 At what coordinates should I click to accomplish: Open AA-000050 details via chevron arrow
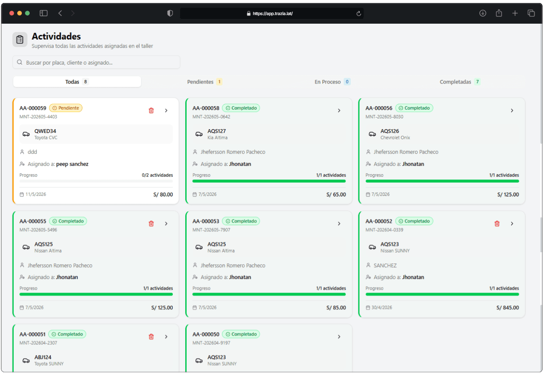coord(339,337)
